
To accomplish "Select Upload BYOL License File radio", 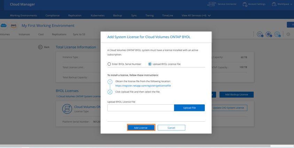I will pyautogui.click(x=150, y=64).
